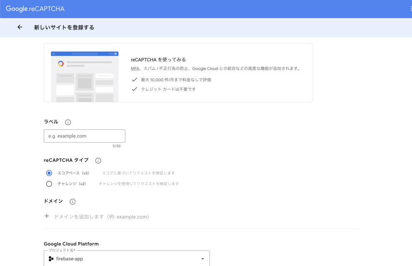Click the 最大 10,000 件/月まで料金なしで評価 text

[x=176, y=80]
